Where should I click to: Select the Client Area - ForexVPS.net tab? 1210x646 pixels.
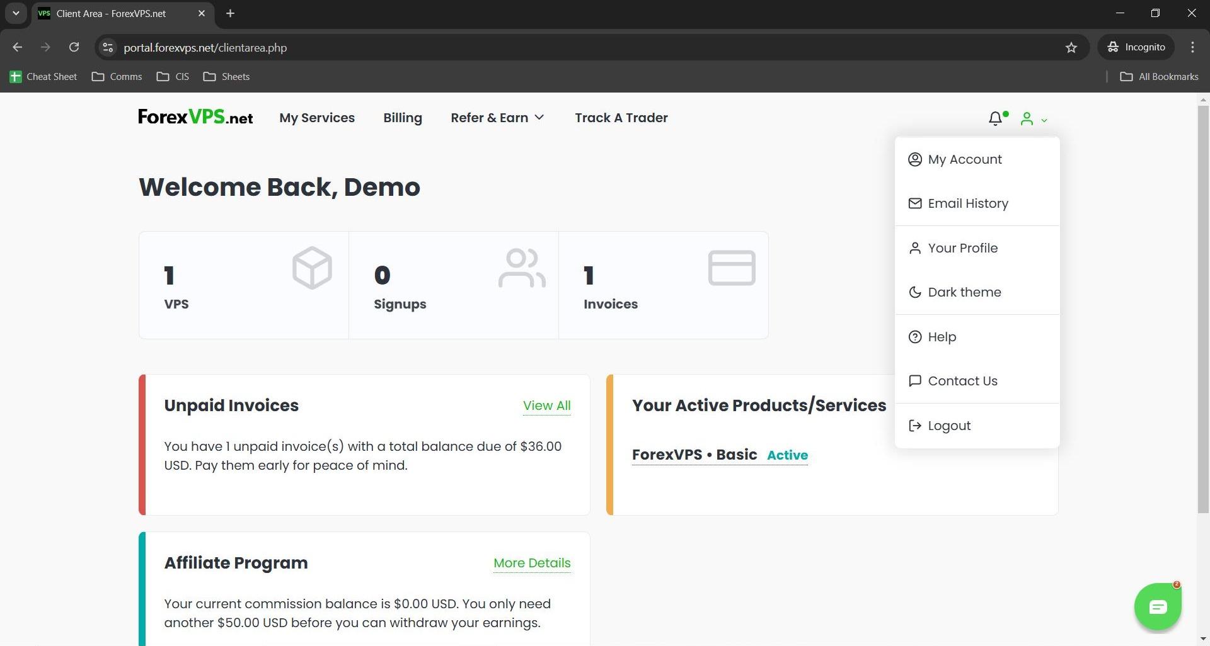pos(122,13)
